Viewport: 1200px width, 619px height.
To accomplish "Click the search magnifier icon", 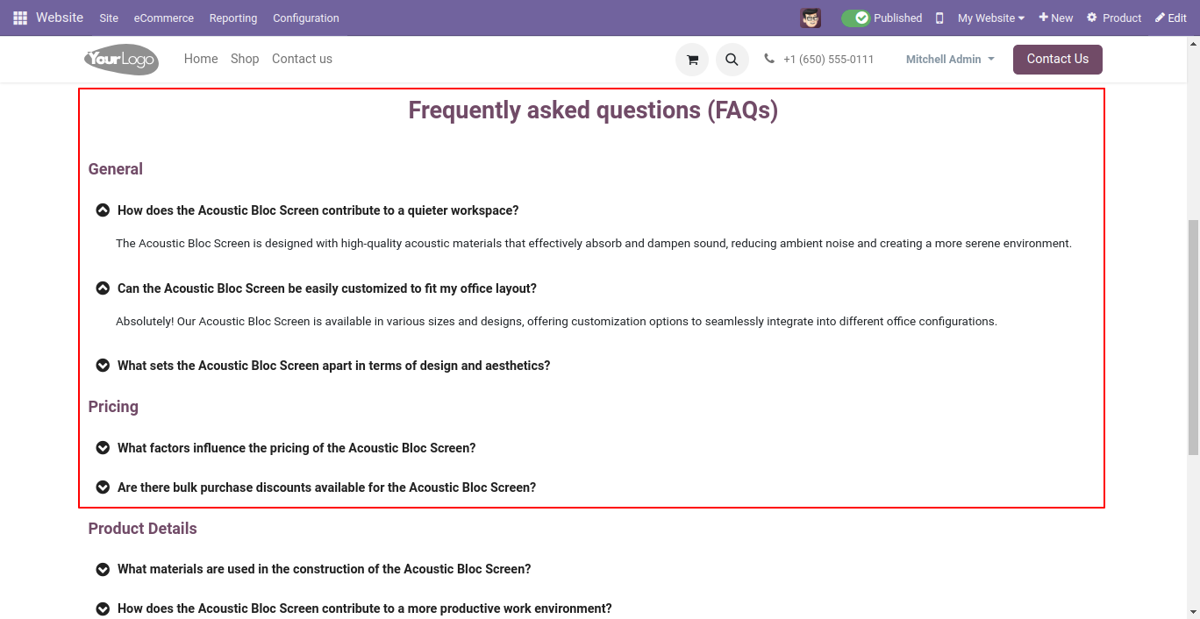I will tap(732, 60).
